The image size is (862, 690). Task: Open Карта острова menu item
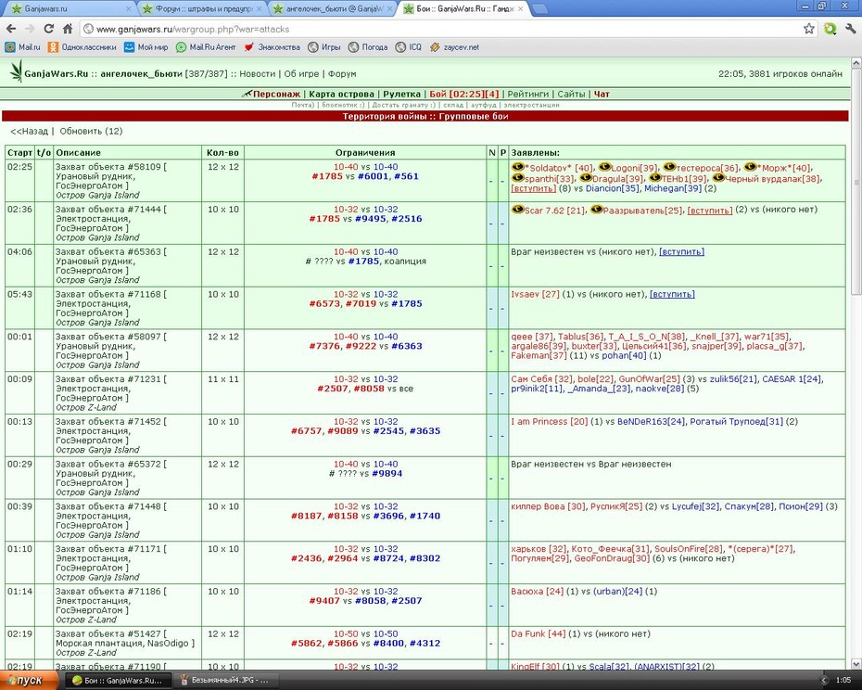(x=341, y=94)
